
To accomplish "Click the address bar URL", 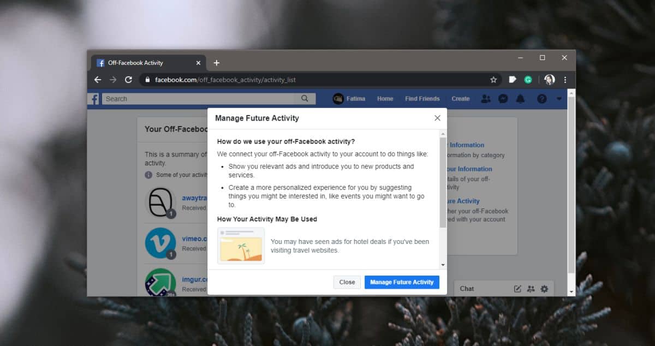I will (225, 80).
